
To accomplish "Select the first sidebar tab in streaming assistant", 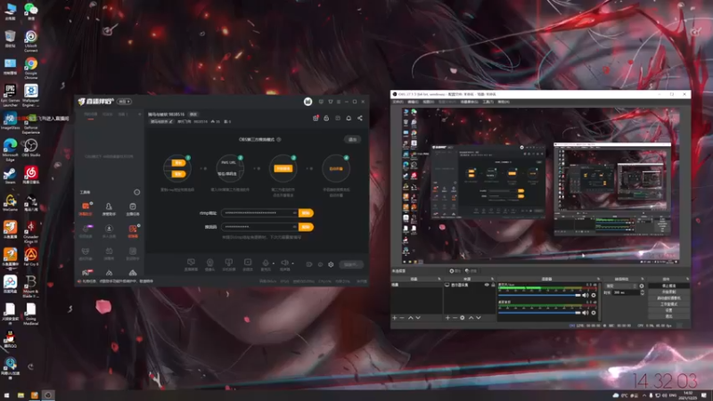I will point(91,115).
